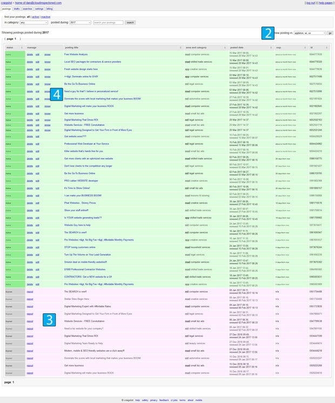The height and width of the screenshot is (403, 335).
Task: Edit 'PRO caliber WEBSITE developer' posting
Action: [x=37, y=181]
